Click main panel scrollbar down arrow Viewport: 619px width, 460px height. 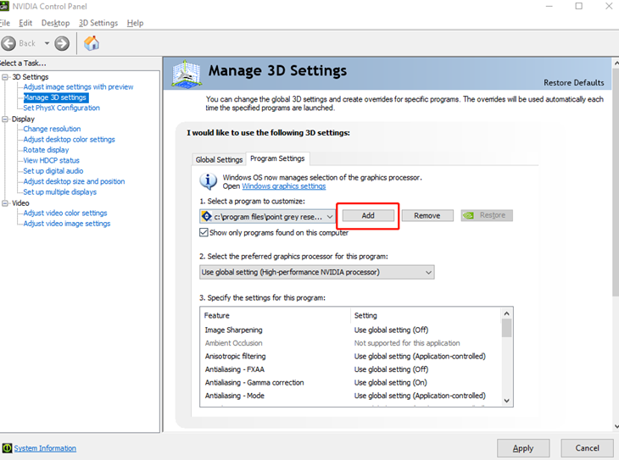click(x=616, y=426)
